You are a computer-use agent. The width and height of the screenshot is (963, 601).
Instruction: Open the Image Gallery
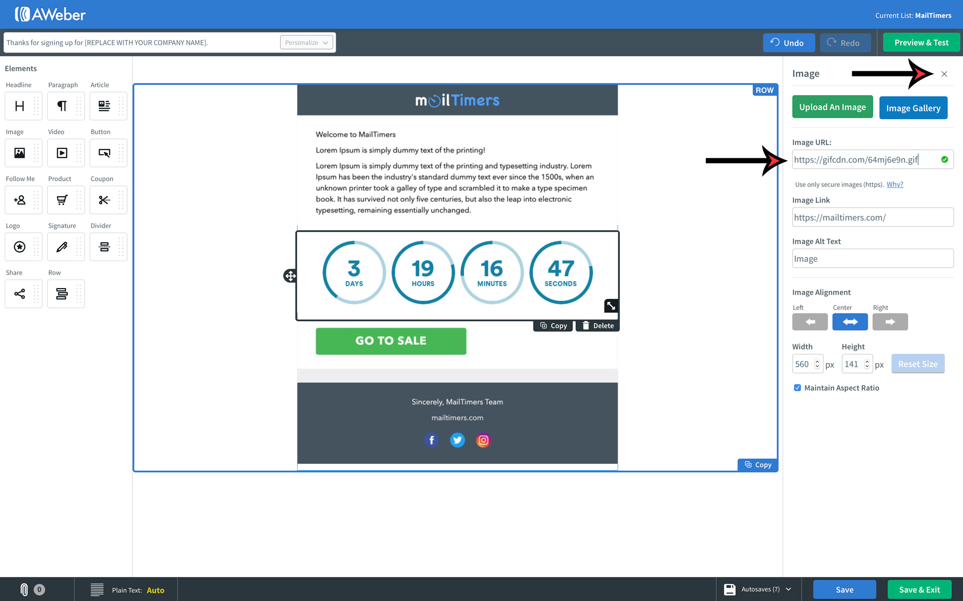click(913, 108)
